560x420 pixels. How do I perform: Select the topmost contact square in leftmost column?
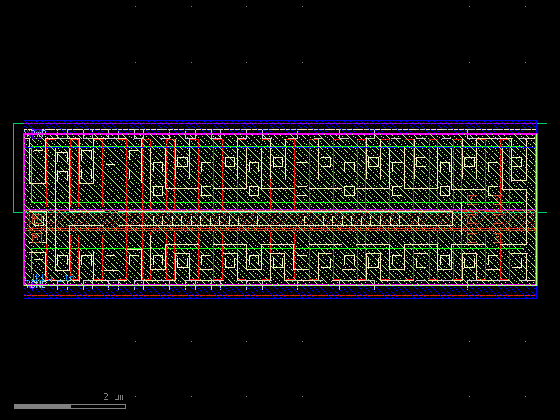click(x=38, y=155)
